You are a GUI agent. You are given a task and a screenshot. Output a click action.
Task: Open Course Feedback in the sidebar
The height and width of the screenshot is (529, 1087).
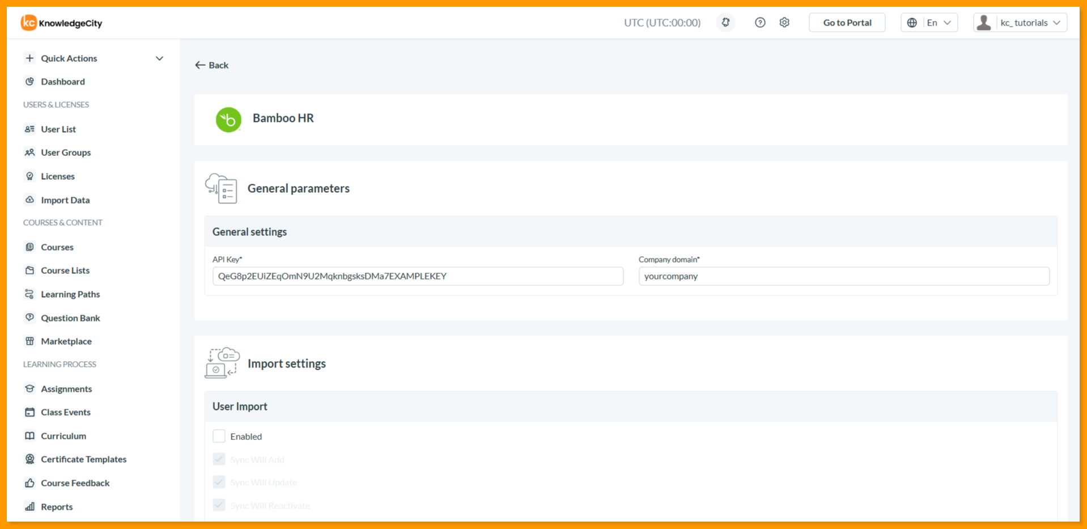point(75,483)
